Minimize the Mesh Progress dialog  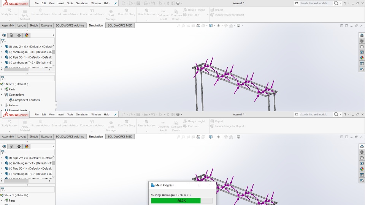[188, 185]
